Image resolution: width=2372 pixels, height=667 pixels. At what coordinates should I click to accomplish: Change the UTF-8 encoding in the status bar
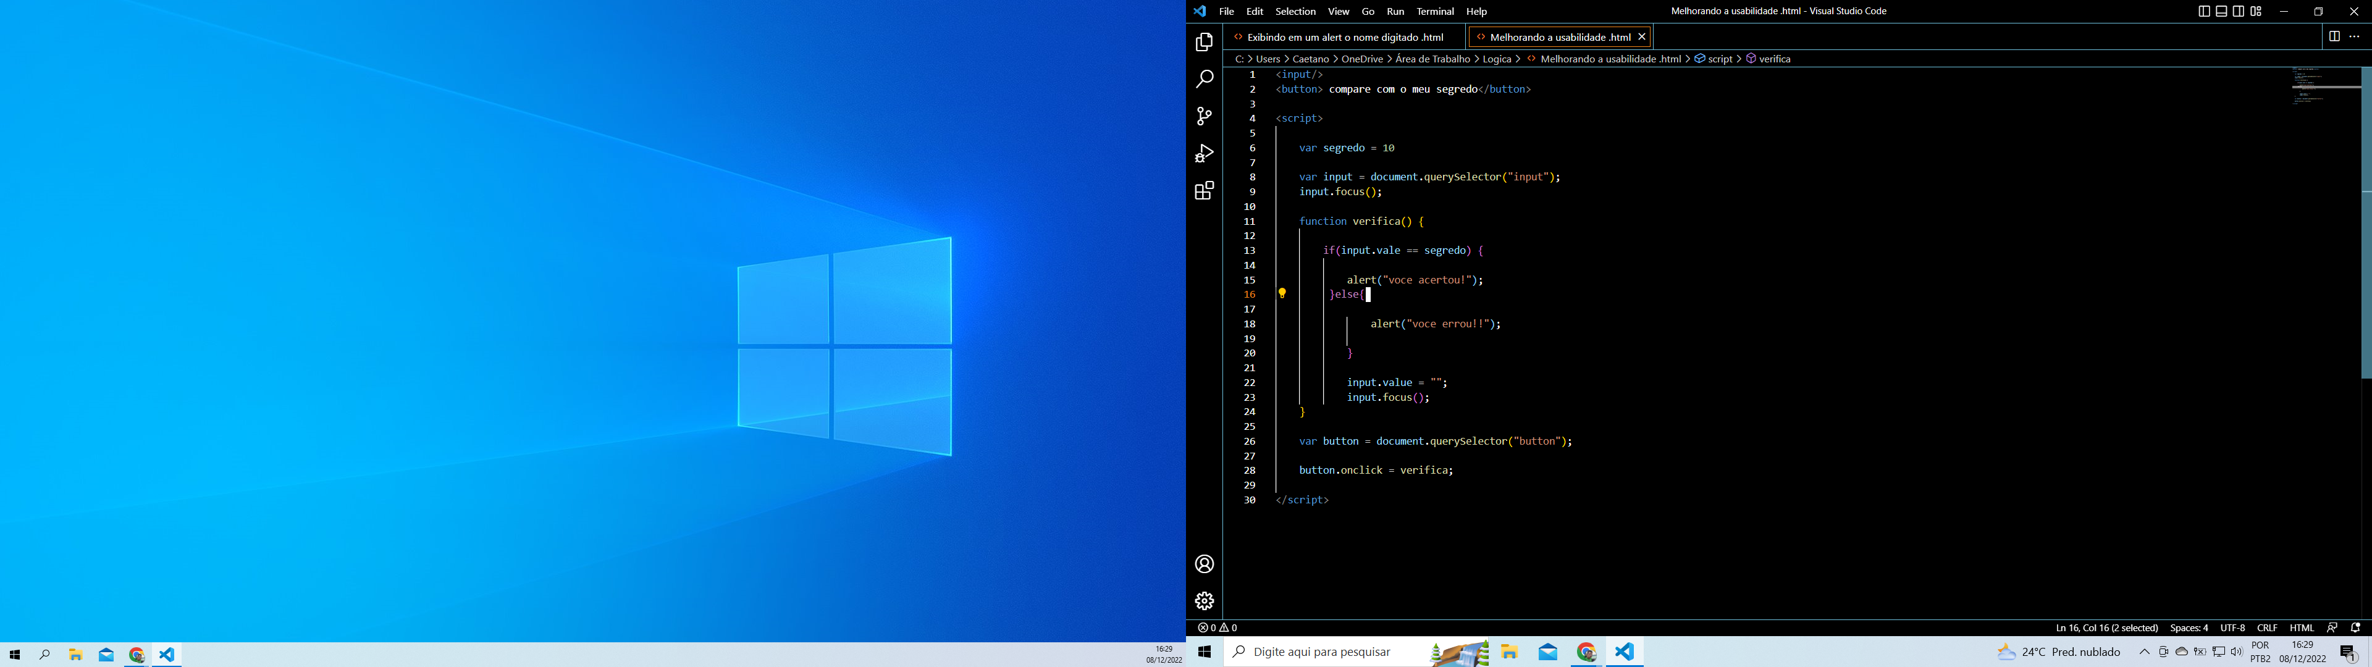click(x=2232, y=627)
